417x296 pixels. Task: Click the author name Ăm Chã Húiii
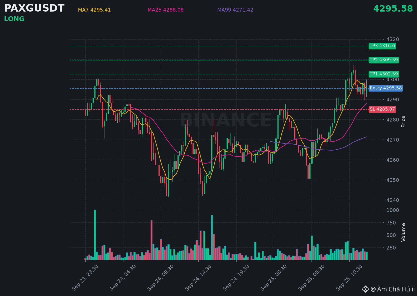[x=396, y=289]
